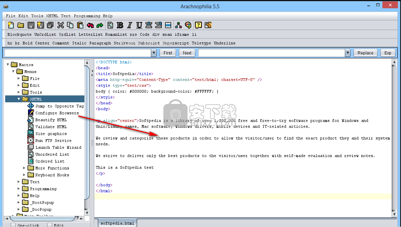Toggle the Edit checkbox
Image resolution: width=401 pixels, height=227 pixels.
pos(50,225)
